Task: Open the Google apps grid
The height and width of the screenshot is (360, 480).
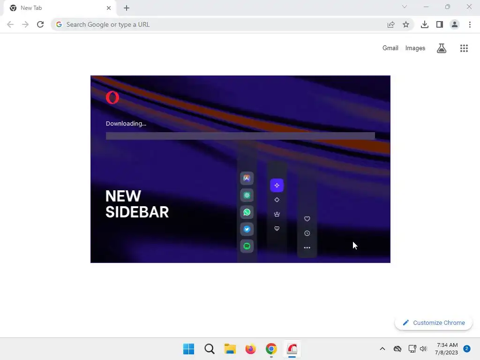Action: (x=464, y=48)
